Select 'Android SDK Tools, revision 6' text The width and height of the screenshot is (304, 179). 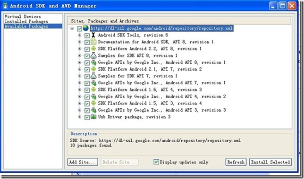133,35
